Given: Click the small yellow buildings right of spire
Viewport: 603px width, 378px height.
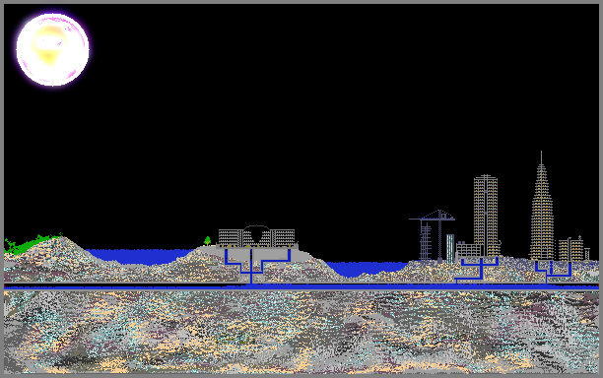Looking at the screenshot, I should (x=571, y=249).
